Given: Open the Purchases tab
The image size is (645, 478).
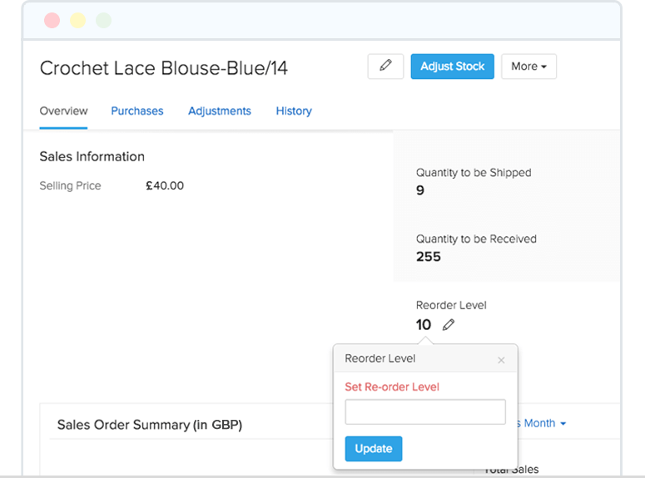Looking at the screenshot, I should [x=137, y=111].
